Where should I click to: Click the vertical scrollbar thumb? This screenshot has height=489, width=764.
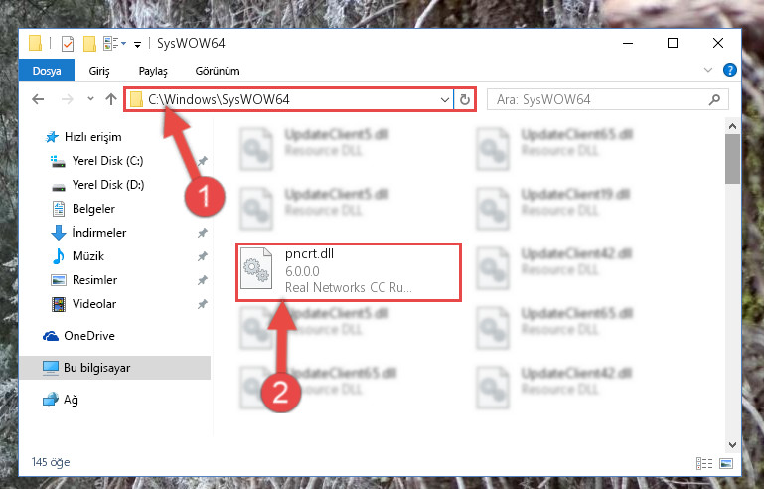pyautogui.click(x=732, y=159)
